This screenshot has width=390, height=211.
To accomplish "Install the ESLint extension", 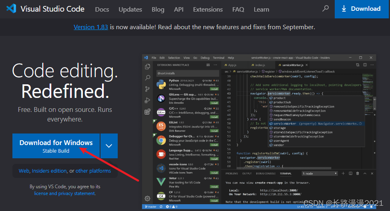I will (214, 131).
